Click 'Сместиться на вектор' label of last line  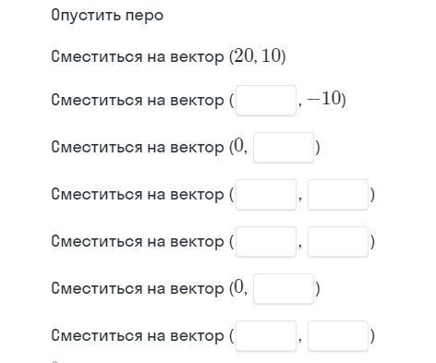(x=138, y=335)
